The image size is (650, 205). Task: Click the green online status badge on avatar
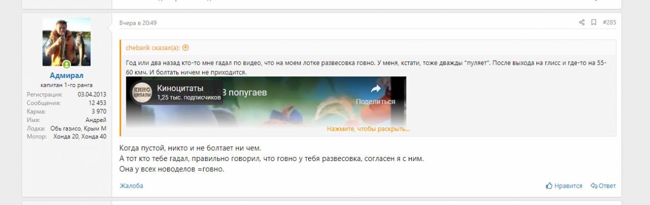coord(67,64)
